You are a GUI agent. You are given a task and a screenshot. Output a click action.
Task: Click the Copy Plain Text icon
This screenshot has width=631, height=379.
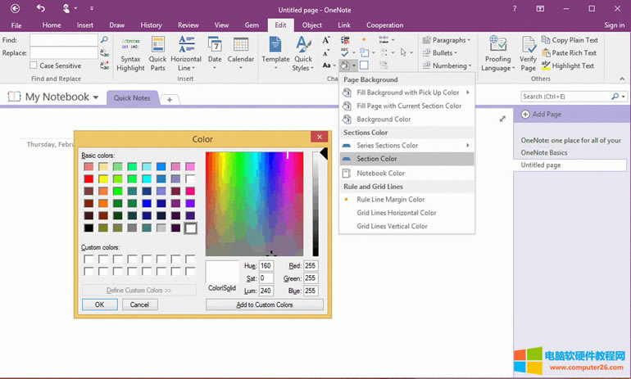pyautogui.click(x=544, y=40)
